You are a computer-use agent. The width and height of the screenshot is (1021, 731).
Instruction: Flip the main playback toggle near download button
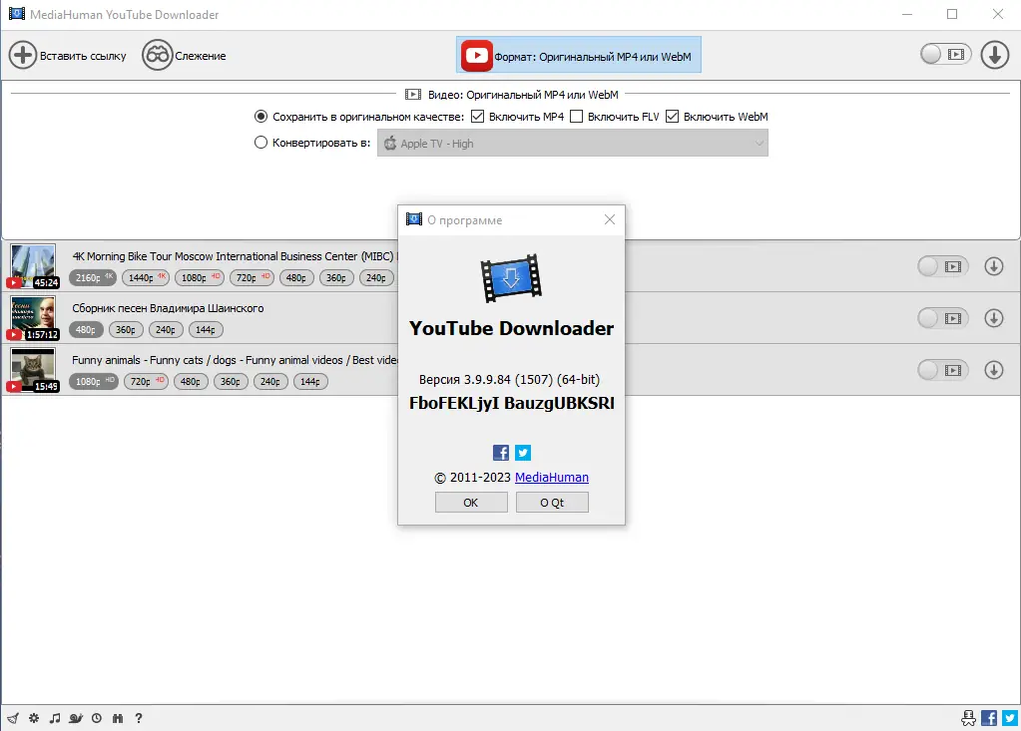coord(944,55)
